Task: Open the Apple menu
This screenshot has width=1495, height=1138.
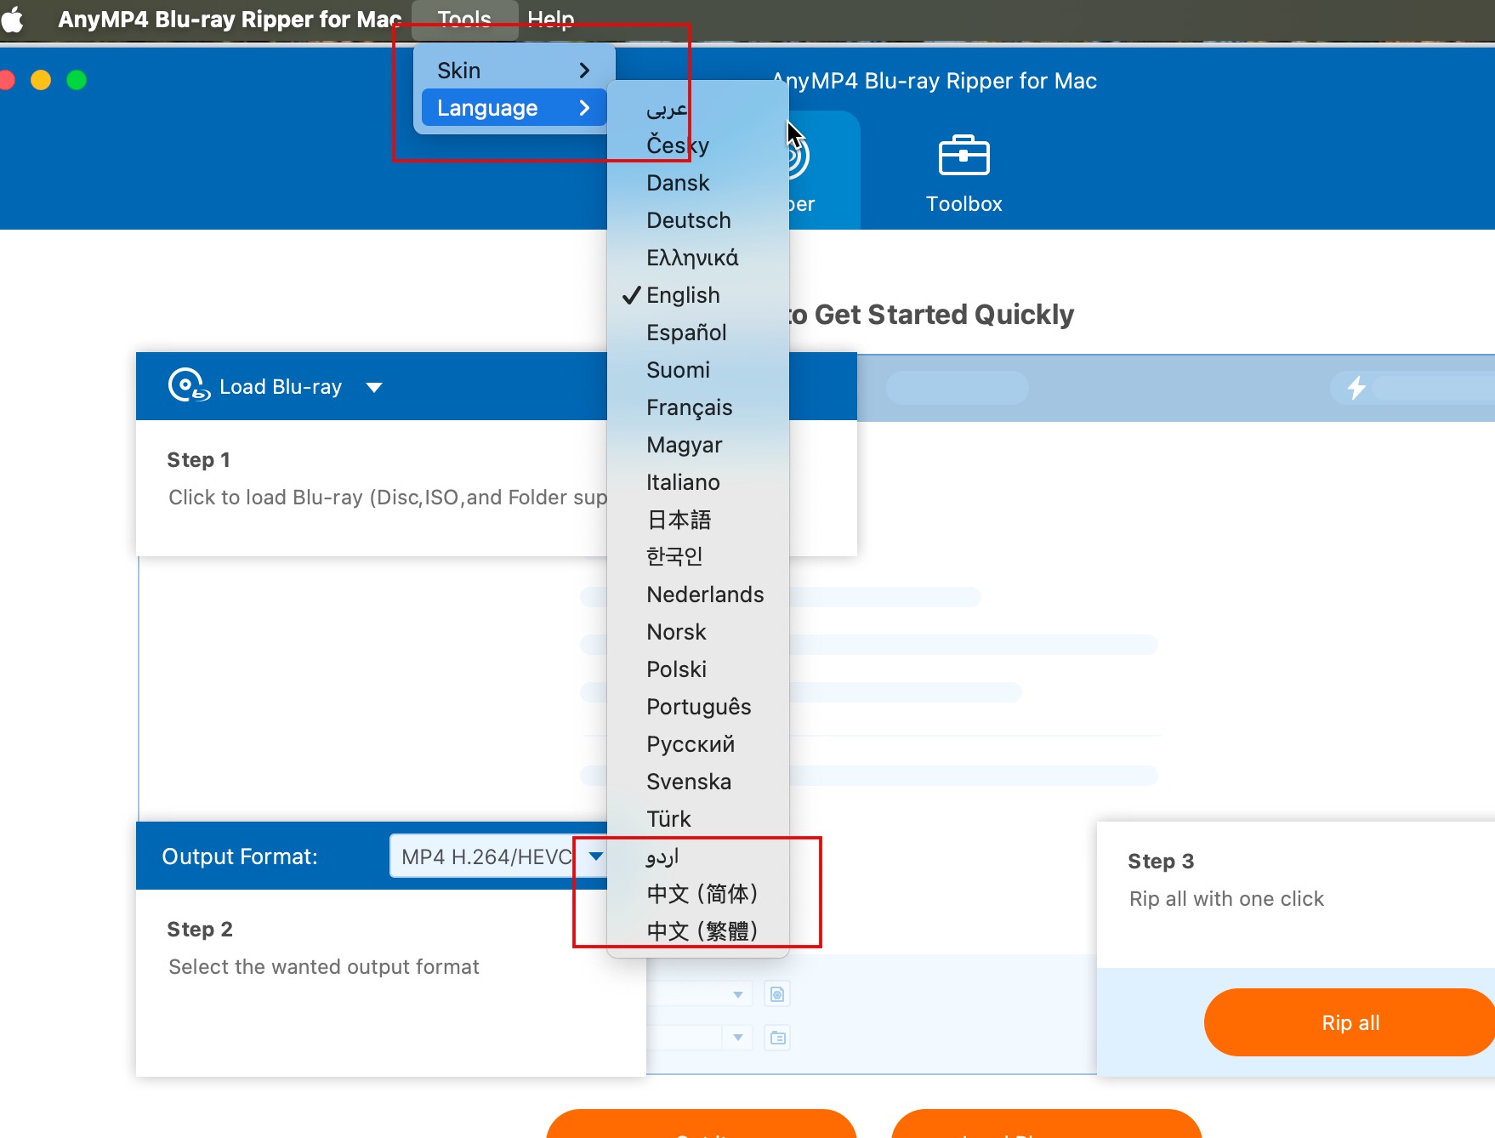Action: tap(13, 19)
